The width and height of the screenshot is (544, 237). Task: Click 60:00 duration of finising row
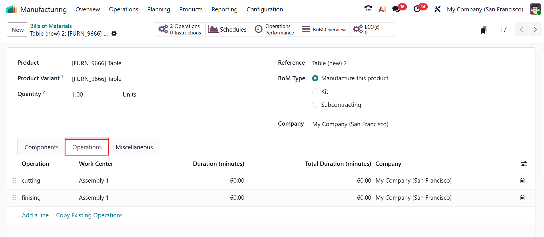pyautogui.click(x=237, y=198)
